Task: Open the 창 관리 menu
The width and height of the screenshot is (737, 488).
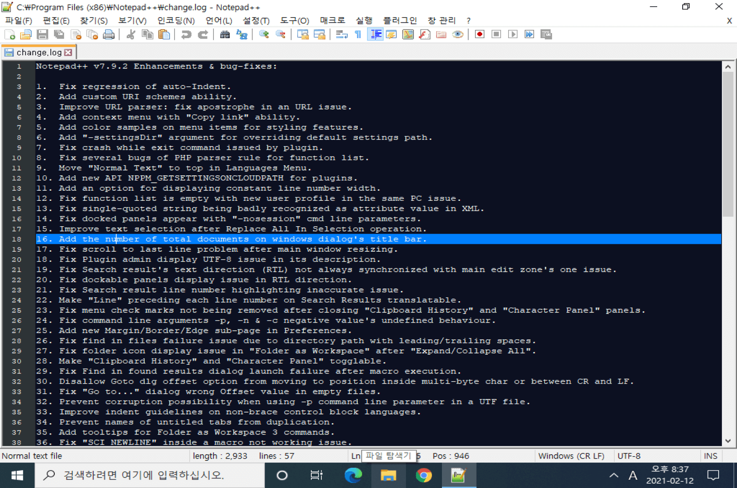Action: click(x=442, y=21)
